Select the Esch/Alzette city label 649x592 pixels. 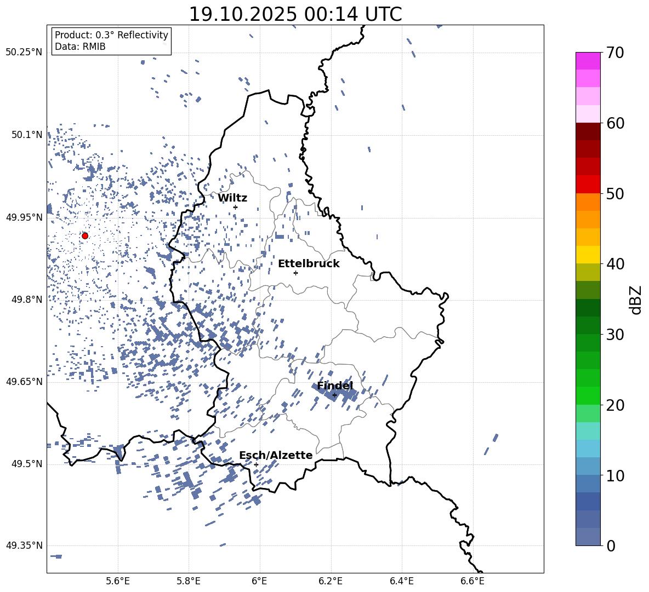(x=276, y=455)
